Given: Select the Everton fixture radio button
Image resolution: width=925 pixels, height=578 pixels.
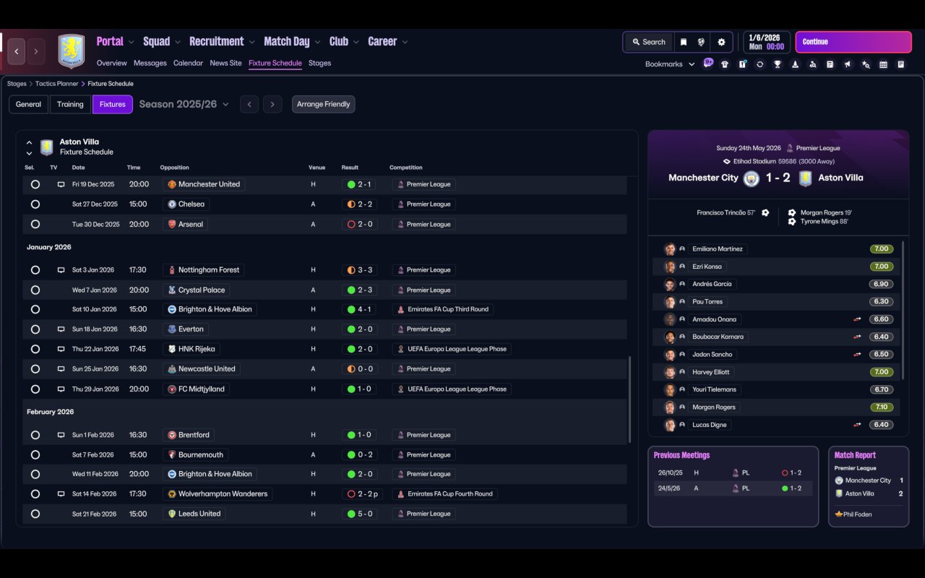Looking at the screenshot, I should pos(35,329).
